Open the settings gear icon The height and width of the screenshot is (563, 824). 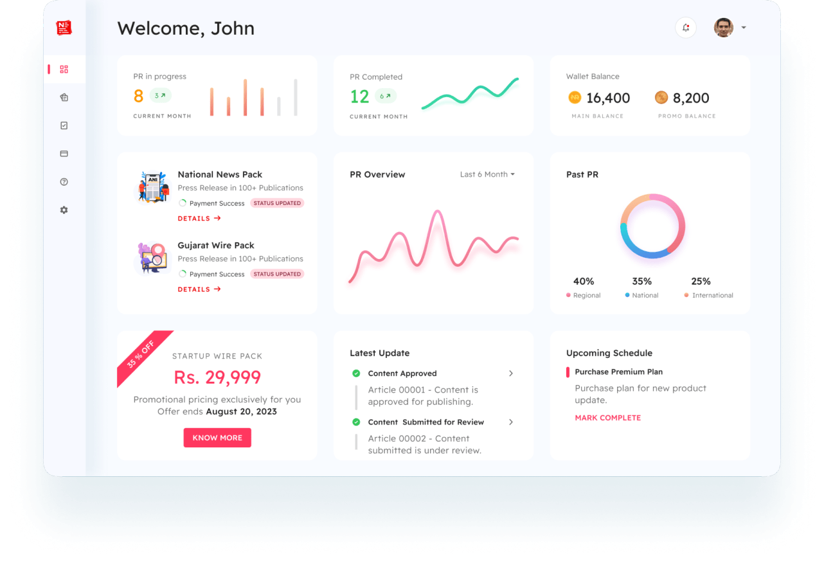click(64, 210)
